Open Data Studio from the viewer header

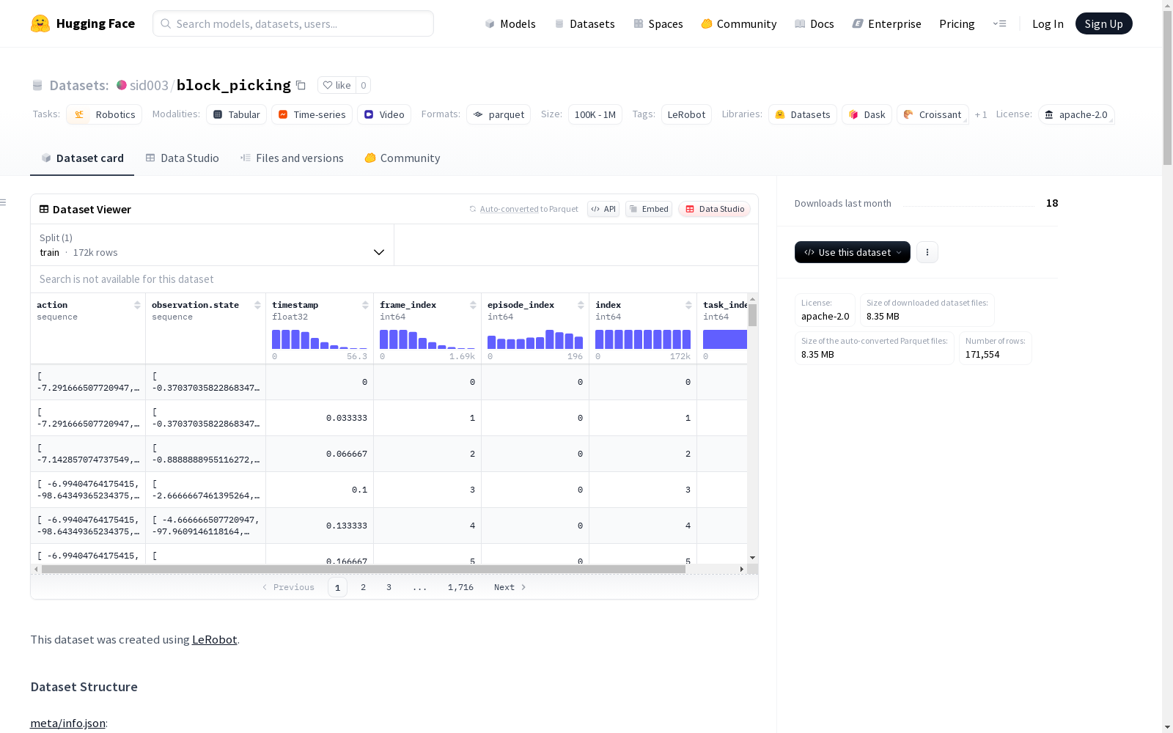tap(715, 209)
